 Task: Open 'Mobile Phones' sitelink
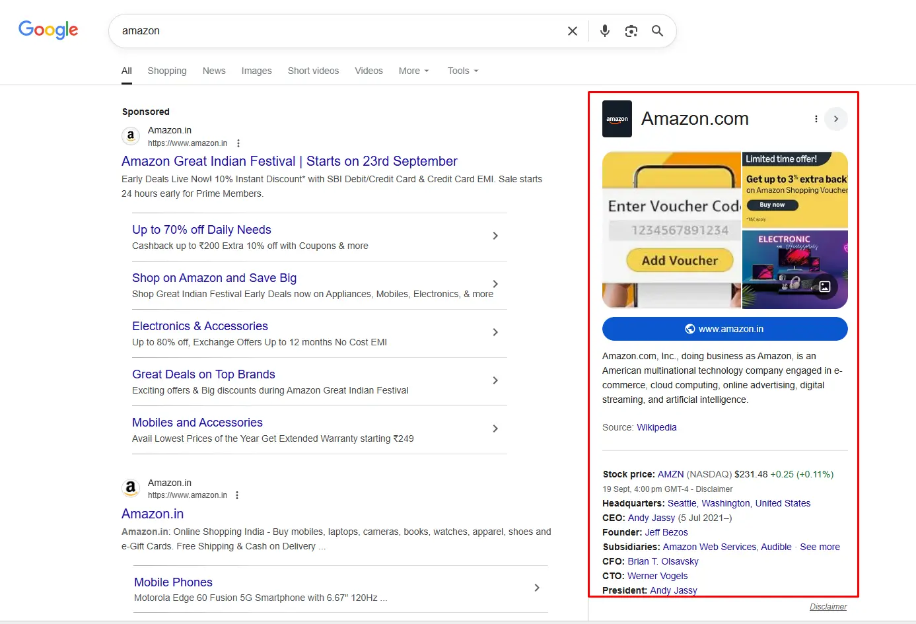click(173, 582)
